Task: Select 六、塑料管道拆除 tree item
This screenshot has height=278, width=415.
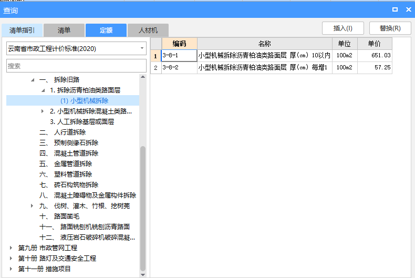Action: point(66,174)
